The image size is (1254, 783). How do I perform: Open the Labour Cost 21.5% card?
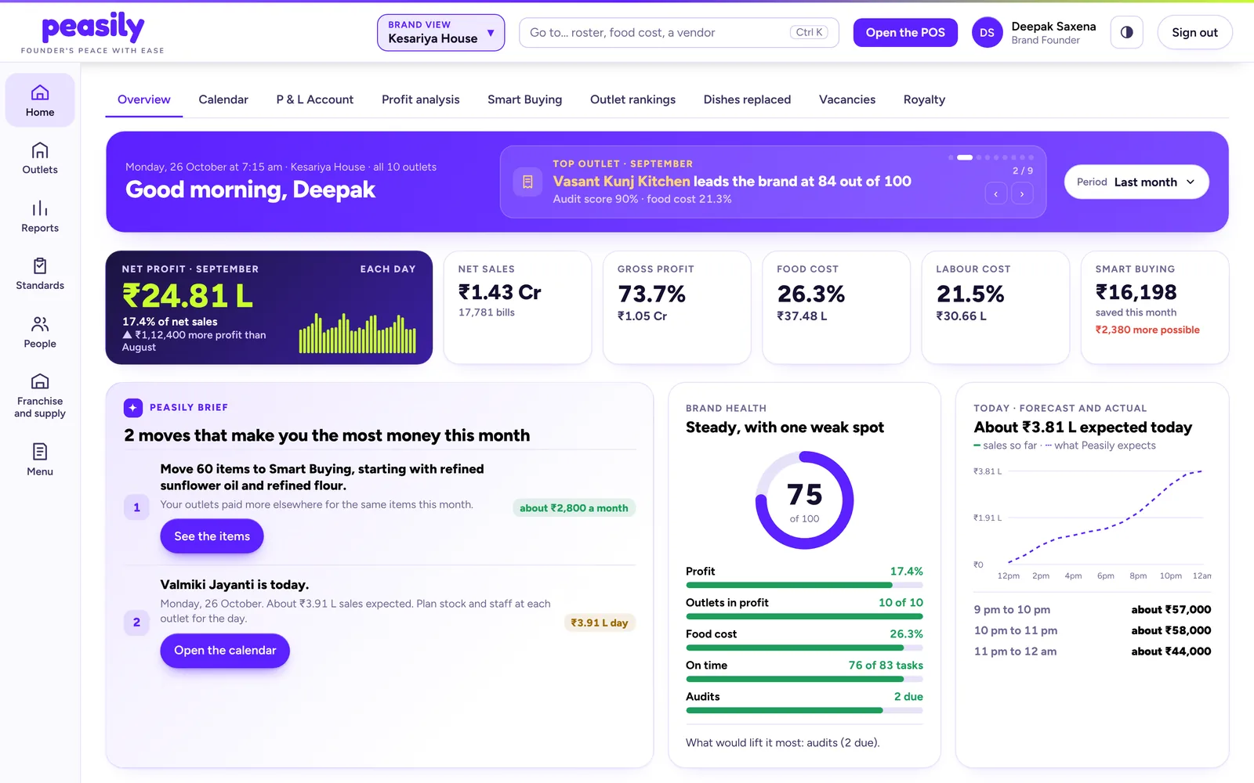point(995,308)
